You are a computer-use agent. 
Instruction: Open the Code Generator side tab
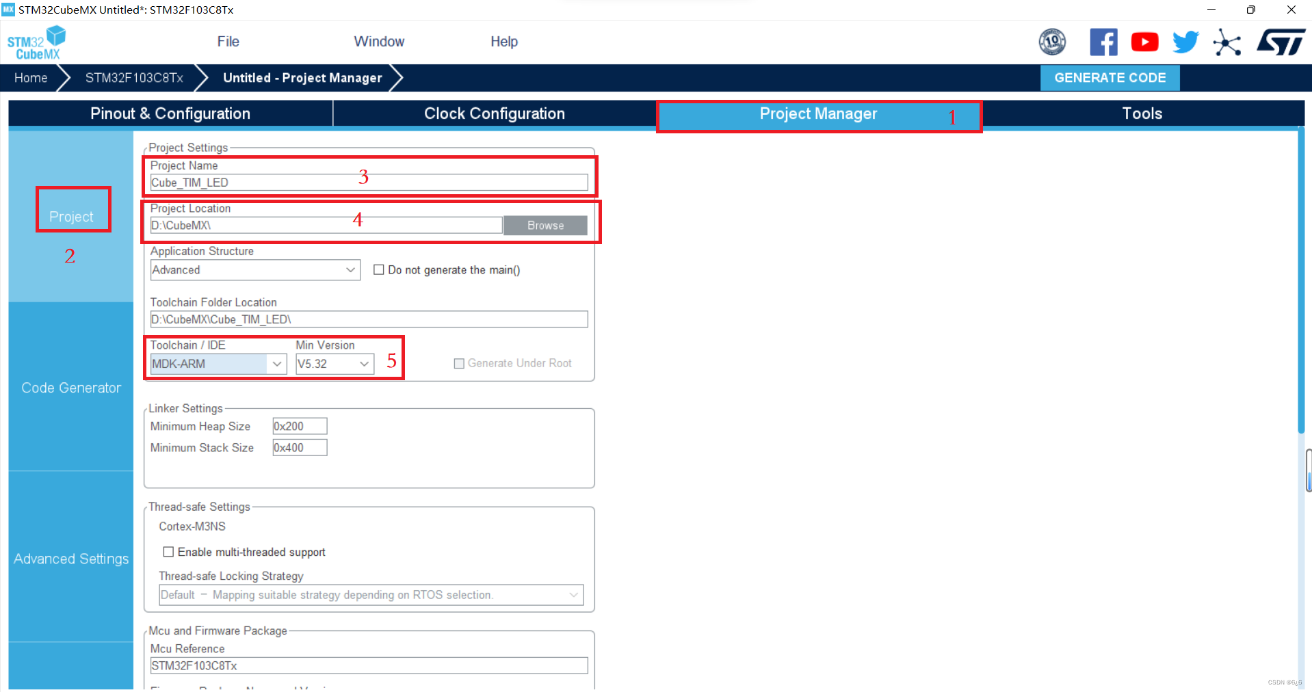point(71,388)
